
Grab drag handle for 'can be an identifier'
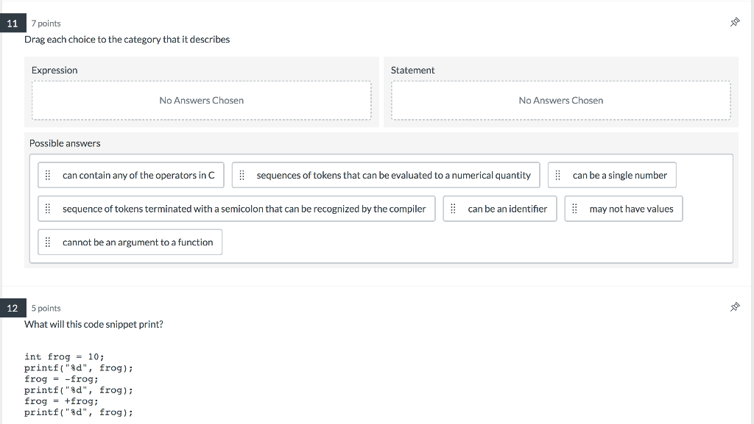click(453, 209)
